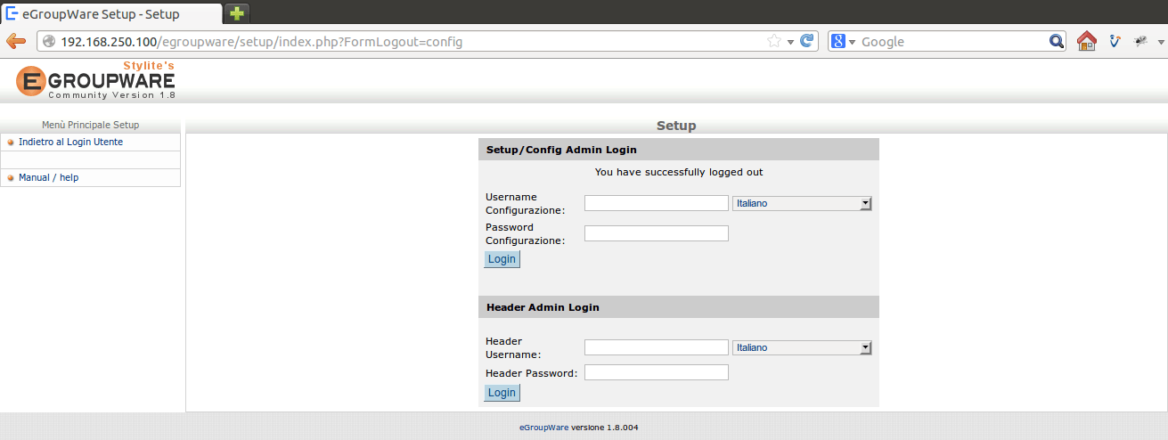Open the eGroupWare footer link

tap(544, 428)
